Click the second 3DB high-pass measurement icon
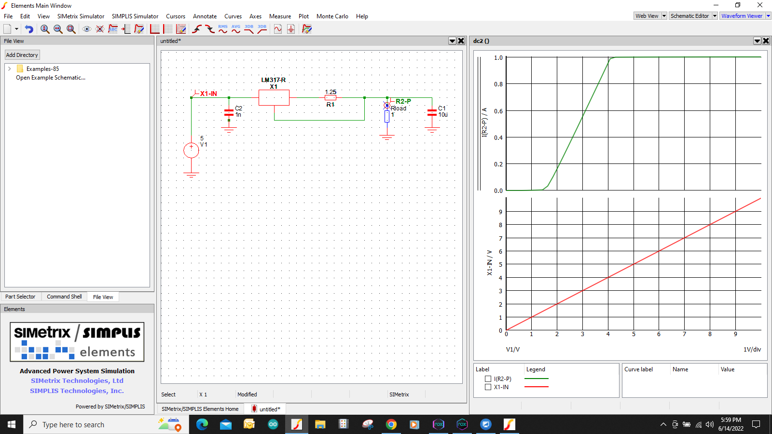772x434 pixels. [x=262, y=29]
